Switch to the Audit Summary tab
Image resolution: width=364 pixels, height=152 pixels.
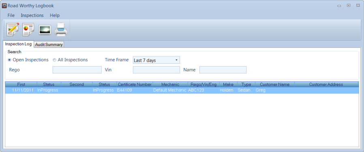[x=49, y=45]
